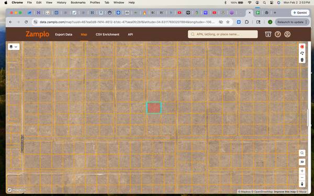This screenshot has width=314, height=196.
Task: Open the help question mark icon
Action: coord(277,34)
